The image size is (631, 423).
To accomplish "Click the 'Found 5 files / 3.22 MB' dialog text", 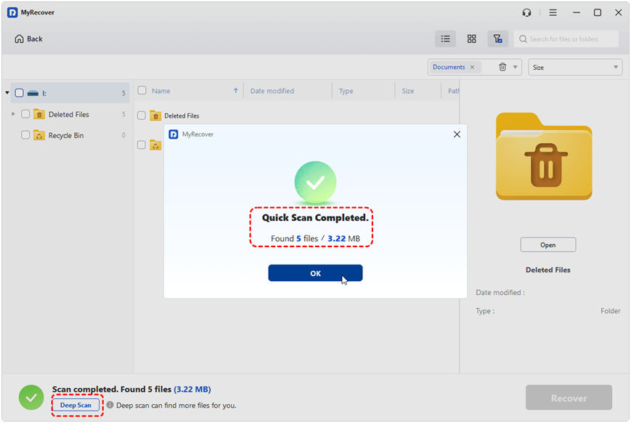I will (315, 238).
